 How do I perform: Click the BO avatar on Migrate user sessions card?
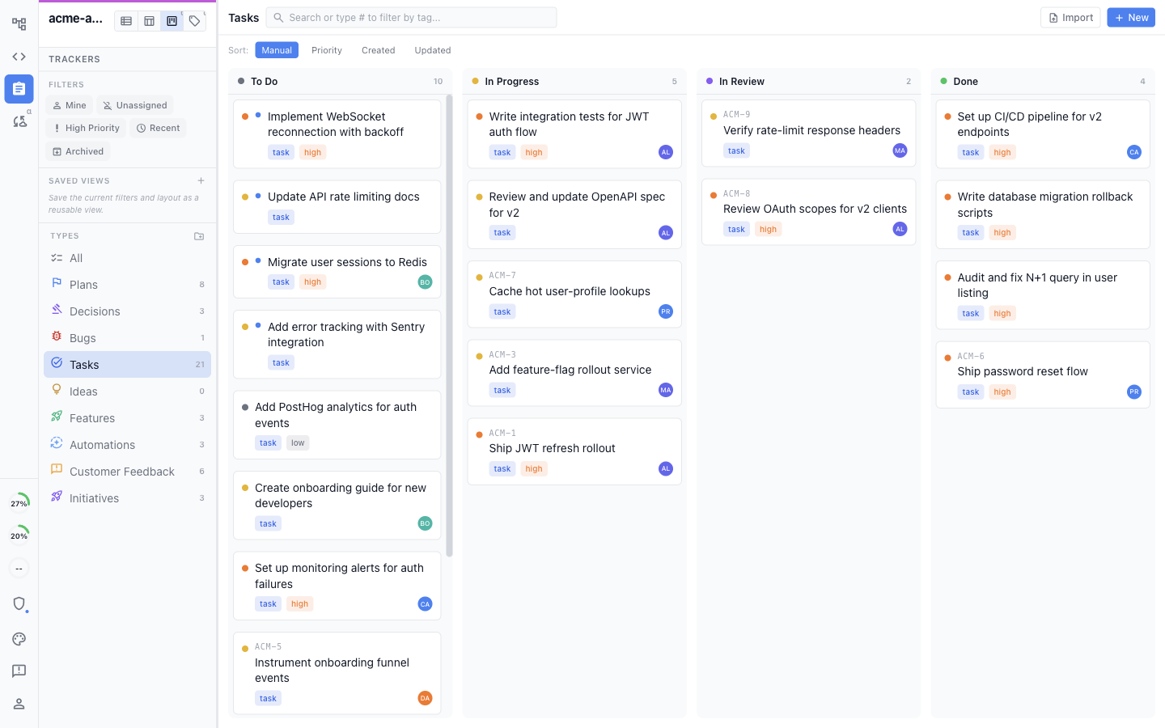425,282
